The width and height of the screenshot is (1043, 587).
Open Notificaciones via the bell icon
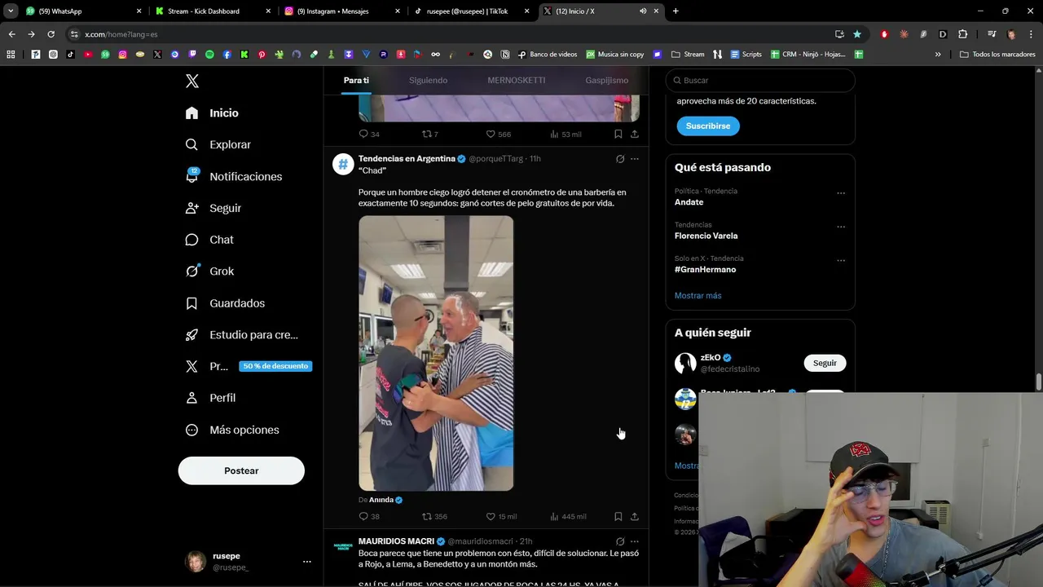point(191,176)
